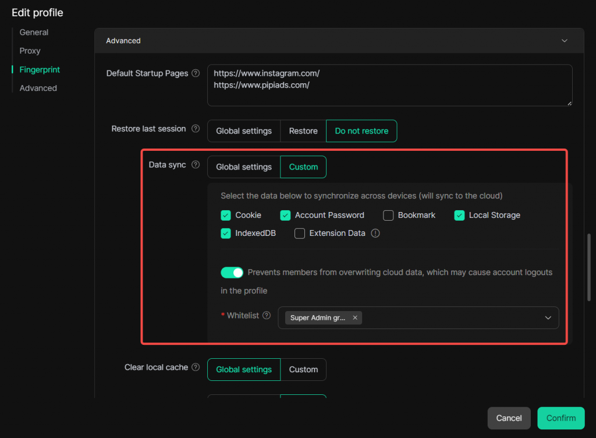The image size is (596, 438).
Task: Click help icon next to Clear local cache
Action: click(196, 368)
